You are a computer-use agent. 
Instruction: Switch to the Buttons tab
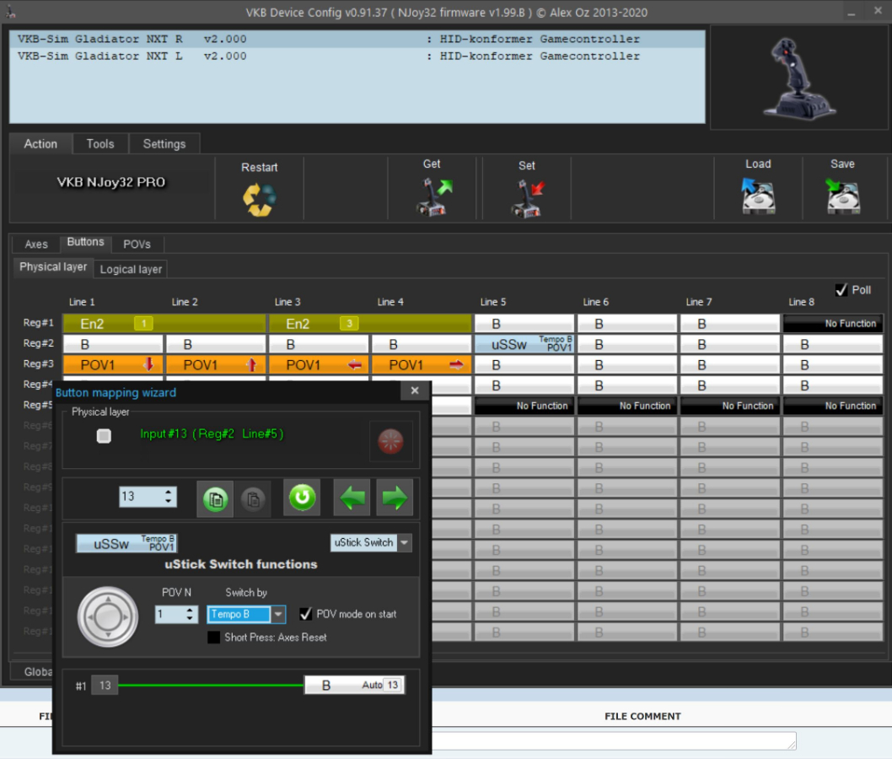pos(86,242)
